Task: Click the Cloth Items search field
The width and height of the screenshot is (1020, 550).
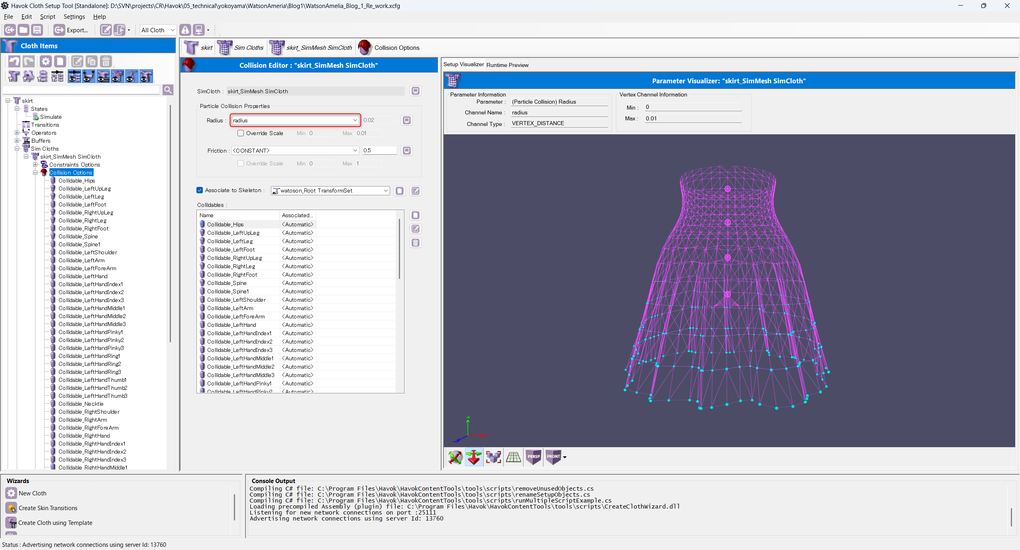Action: pyautogui.click(x=81, y=90)
